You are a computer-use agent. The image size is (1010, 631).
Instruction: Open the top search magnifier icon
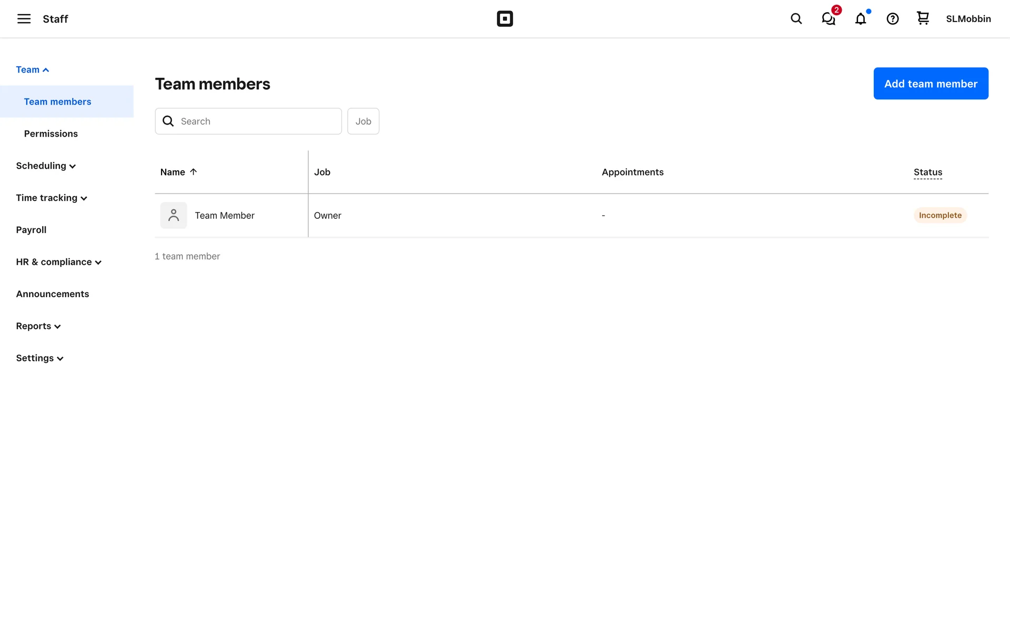pos(796,19)
